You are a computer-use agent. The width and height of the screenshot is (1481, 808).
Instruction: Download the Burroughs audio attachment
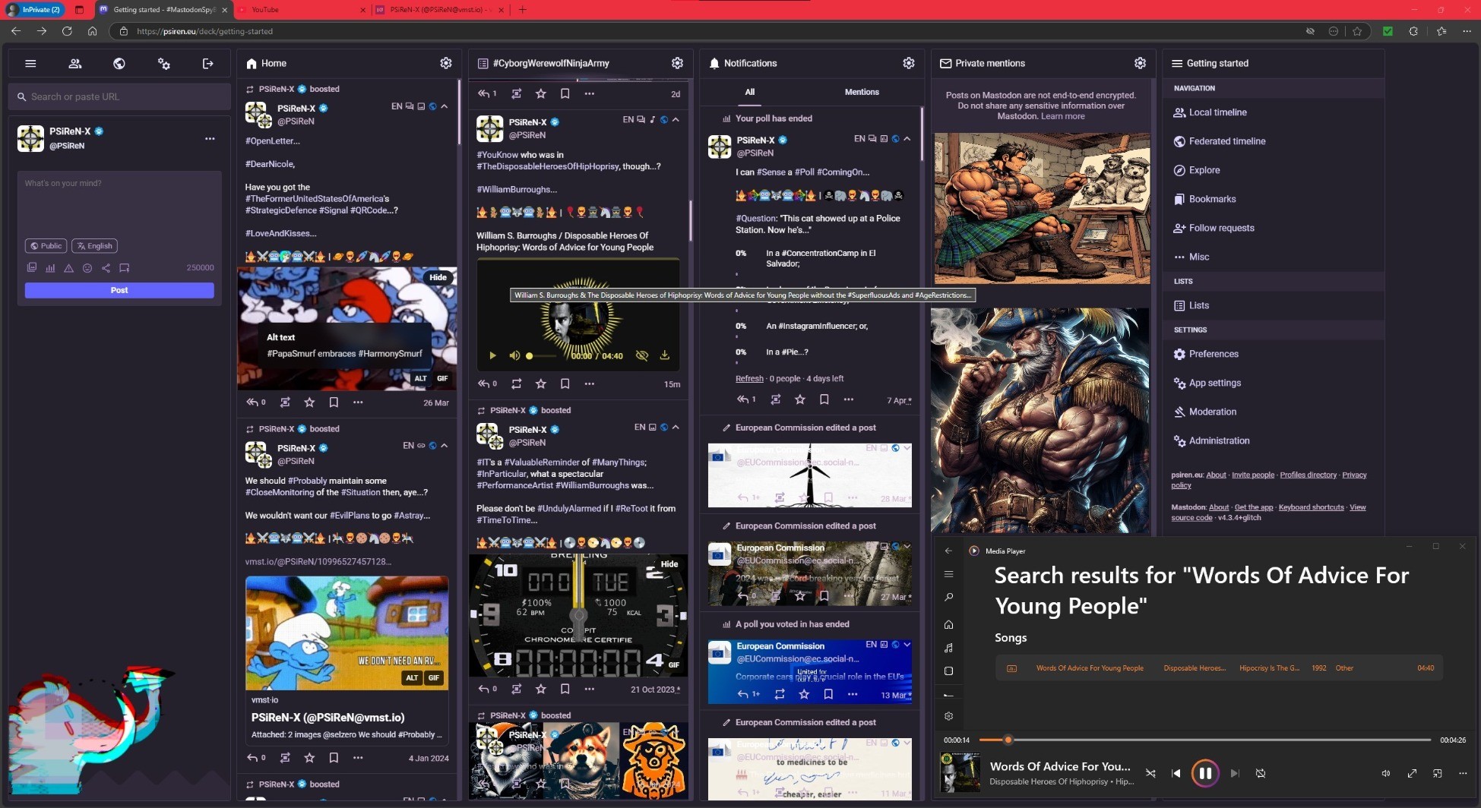coord(664,355)
